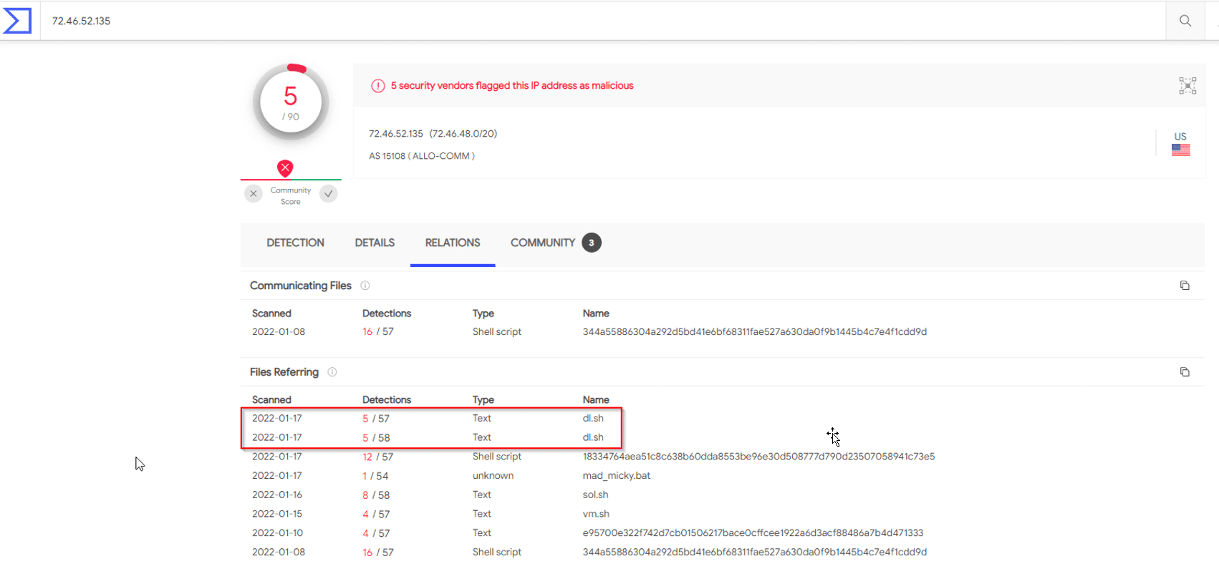Click the 2022-01-10 scanned date

[x=277, y=533]
